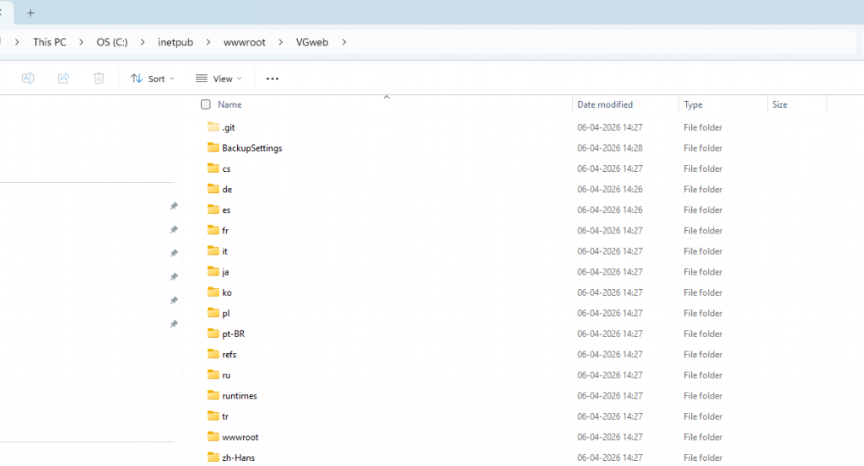The width and height of the screenshot is (864, 466).
Task: Click the runtimes folder icon
Action: 213,396
